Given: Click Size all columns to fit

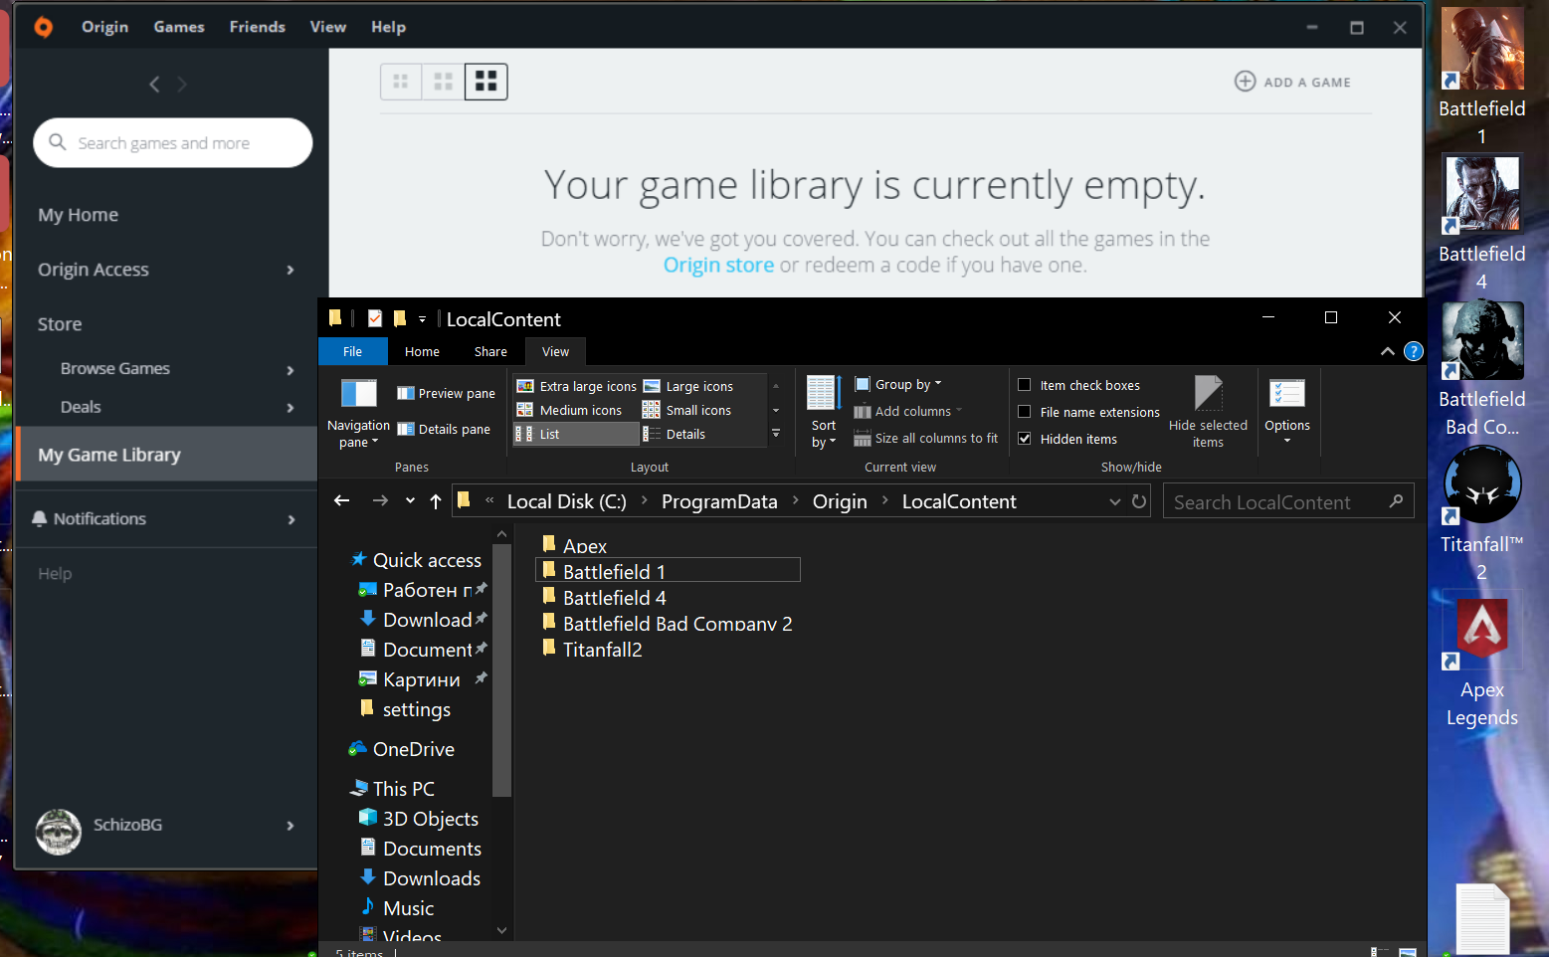Looking at the screenshot, I should [x=926, y=438].
